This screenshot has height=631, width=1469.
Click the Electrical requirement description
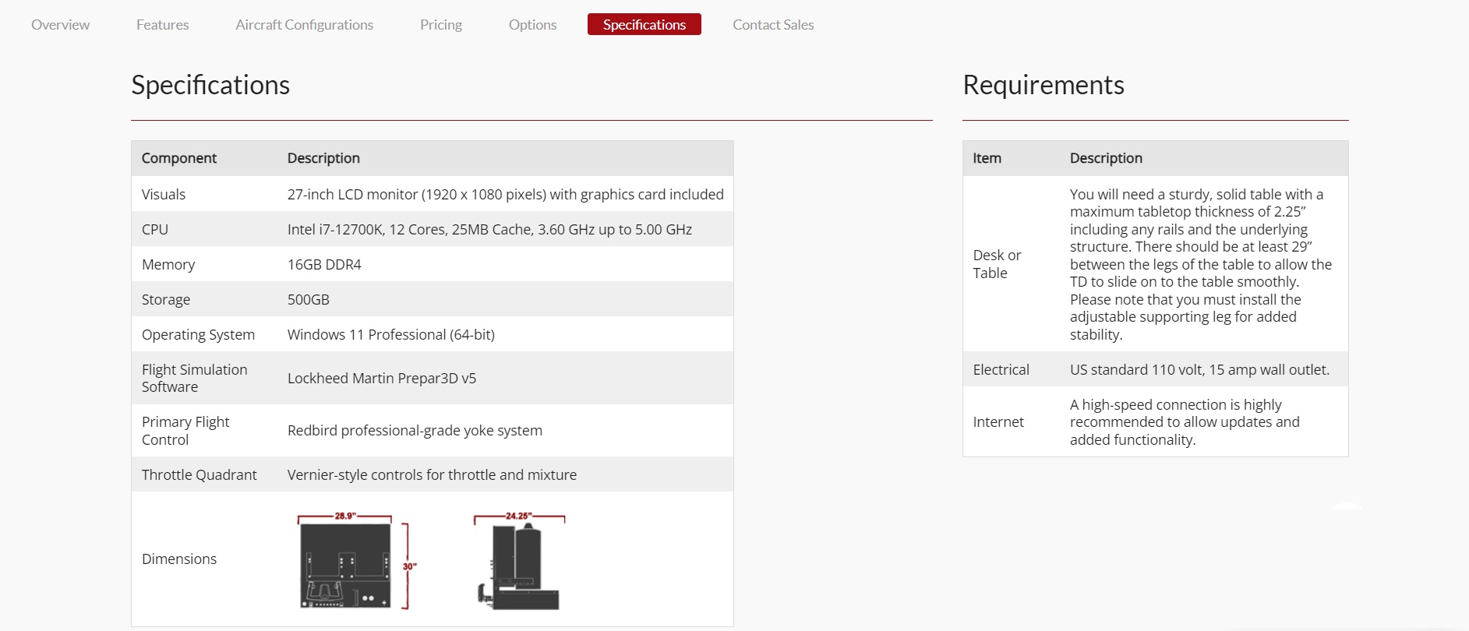tap(1199, 370)
